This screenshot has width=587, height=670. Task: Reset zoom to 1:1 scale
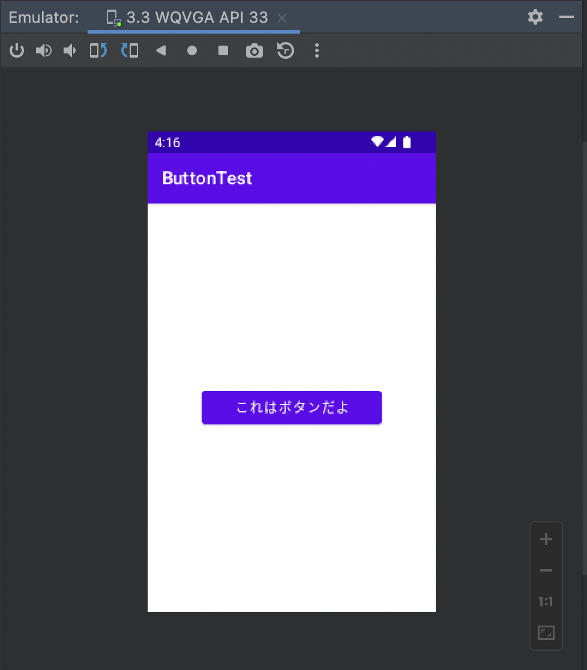tap(546, 602)
